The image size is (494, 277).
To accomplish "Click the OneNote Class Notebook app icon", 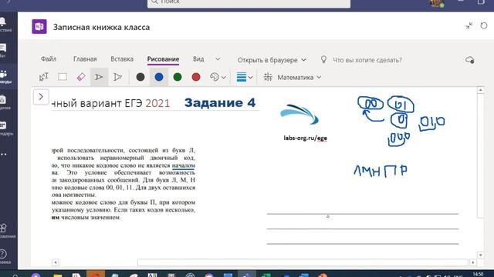I will tap(39, 27).
